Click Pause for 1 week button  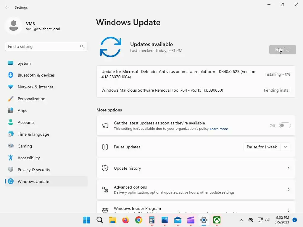tap(262, 147)
